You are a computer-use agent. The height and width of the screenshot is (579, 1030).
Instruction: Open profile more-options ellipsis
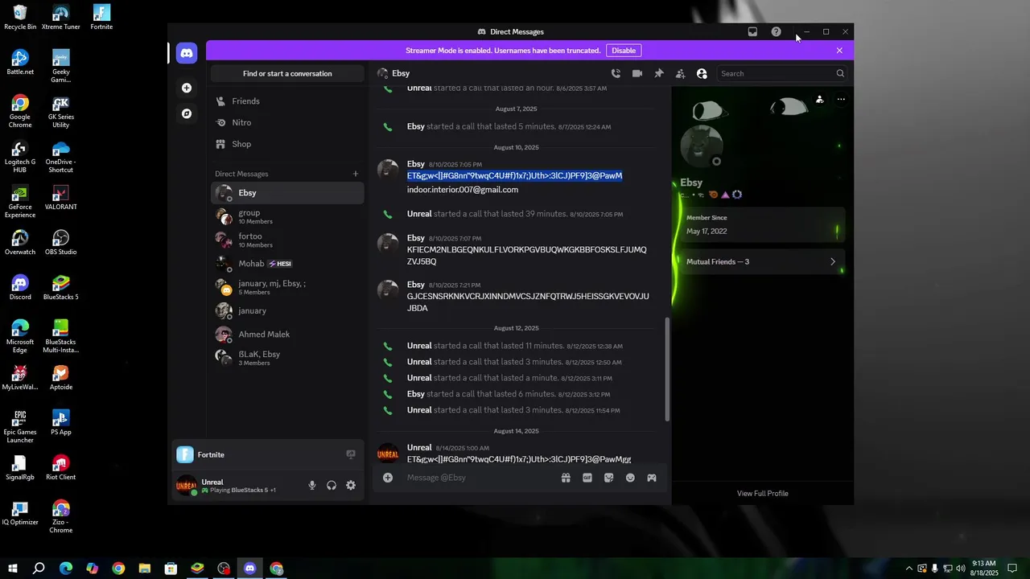click(841, 100)
